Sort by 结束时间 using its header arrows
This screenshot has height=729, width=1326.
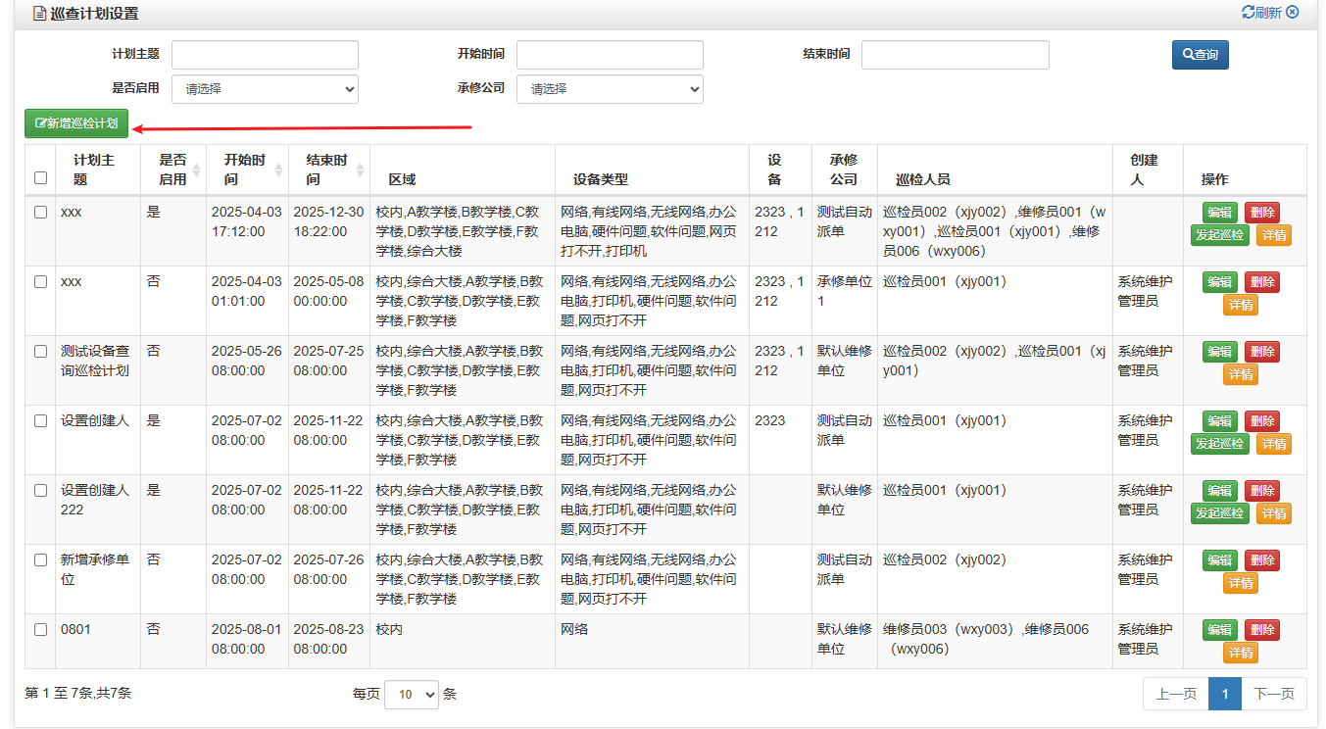click(361, 170)
